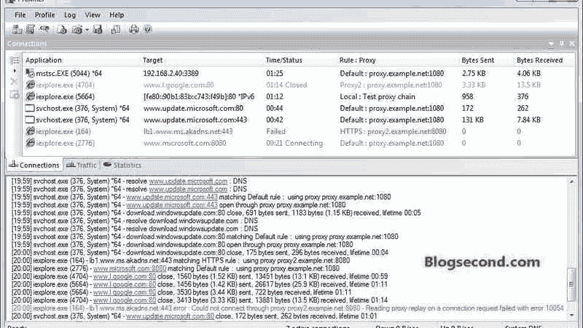
Task: Open the google.com:80 link with 1456 bytes
Action: point(124,284)
